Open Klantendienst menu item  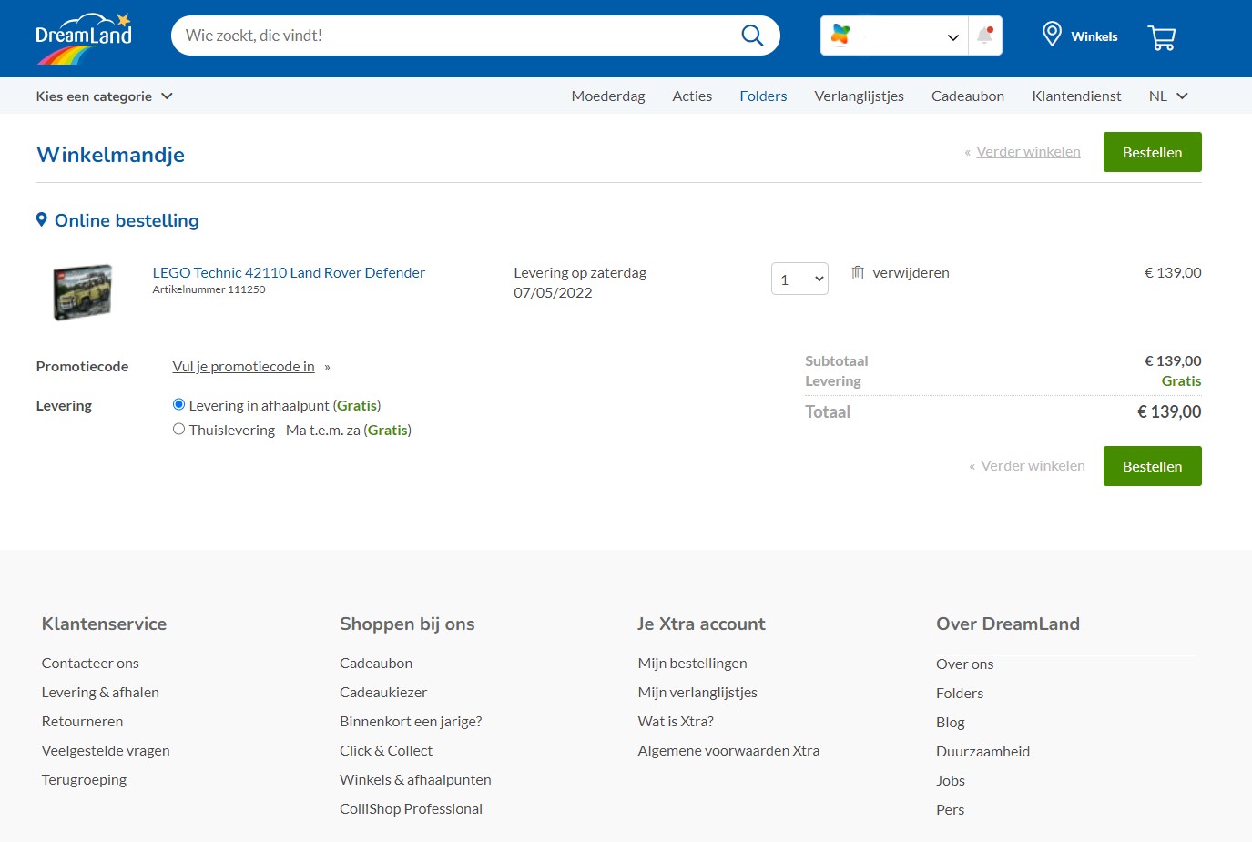pos(1076,96)
